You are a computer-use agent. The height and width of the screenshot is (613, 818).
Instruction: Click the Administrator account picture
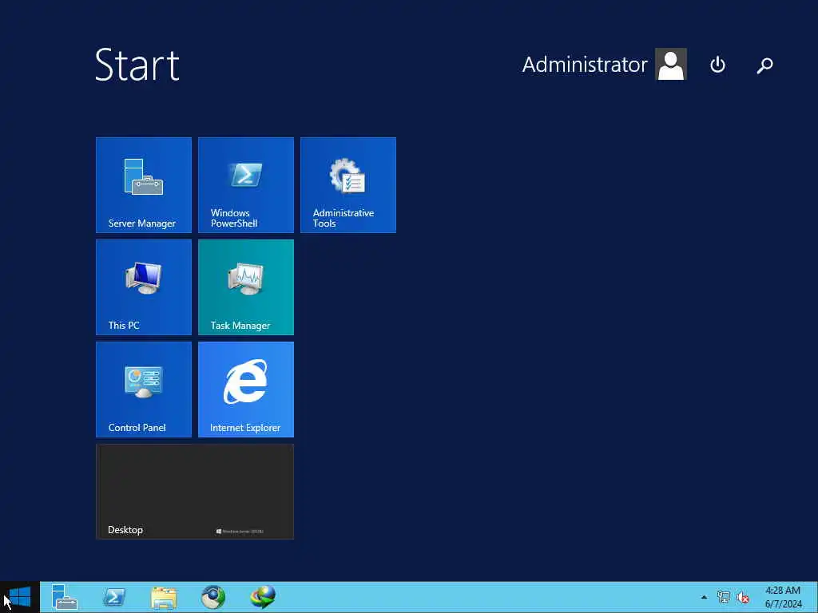coord(671,64)
